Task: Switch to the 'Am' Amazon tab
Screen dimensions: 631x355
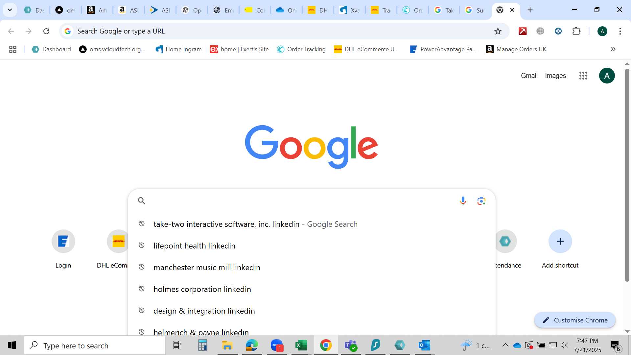Action: pyautogui.click(x=97, y=10)
